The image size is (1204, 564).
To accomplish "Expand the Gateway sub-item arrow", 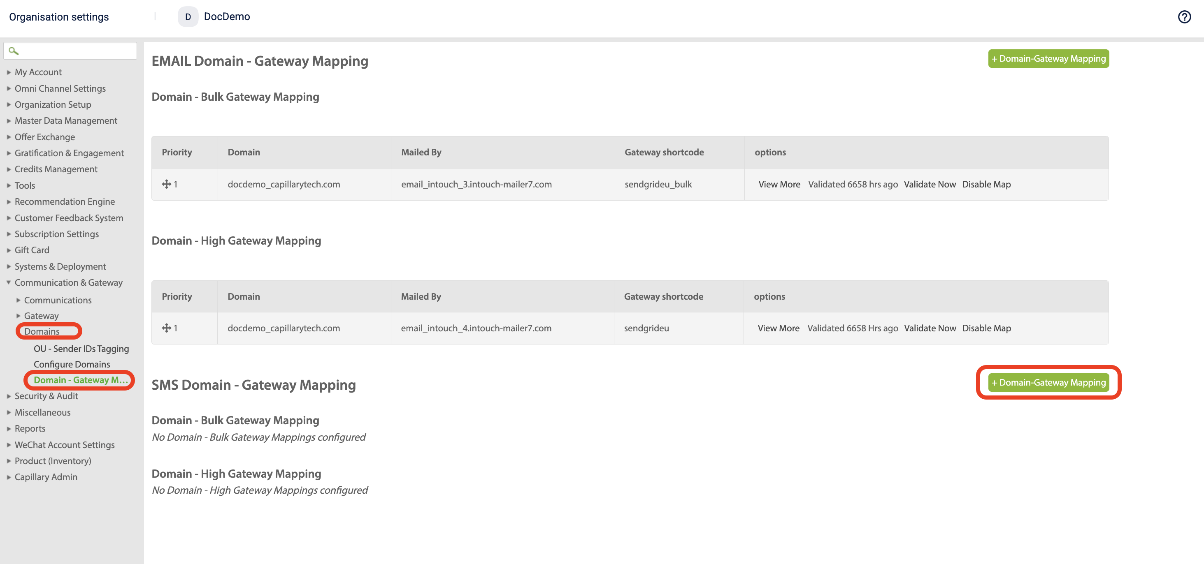I will (x=18, y=316).
